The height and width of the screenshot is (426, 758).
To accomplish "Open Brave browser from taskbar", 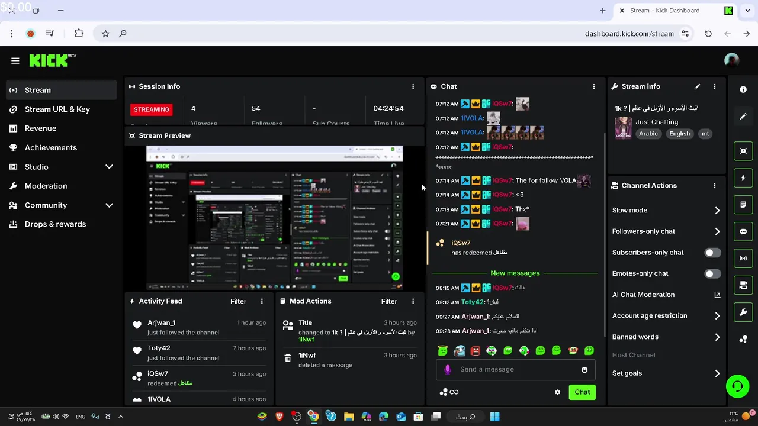I will click(280, 417).
